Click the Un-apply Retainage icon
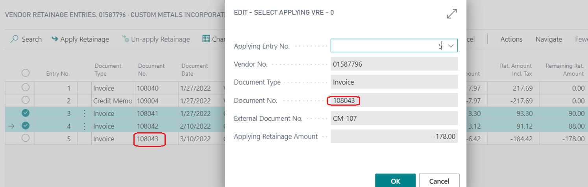 pyautogui.click(x=125, y=39)
